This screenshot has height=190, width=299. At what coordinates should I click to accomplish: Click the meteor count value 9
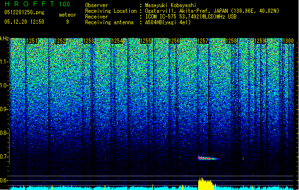click(x=68, y=22)
